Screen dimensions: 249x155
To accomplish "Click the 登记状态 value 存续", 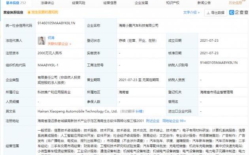I will click(138, 41).
